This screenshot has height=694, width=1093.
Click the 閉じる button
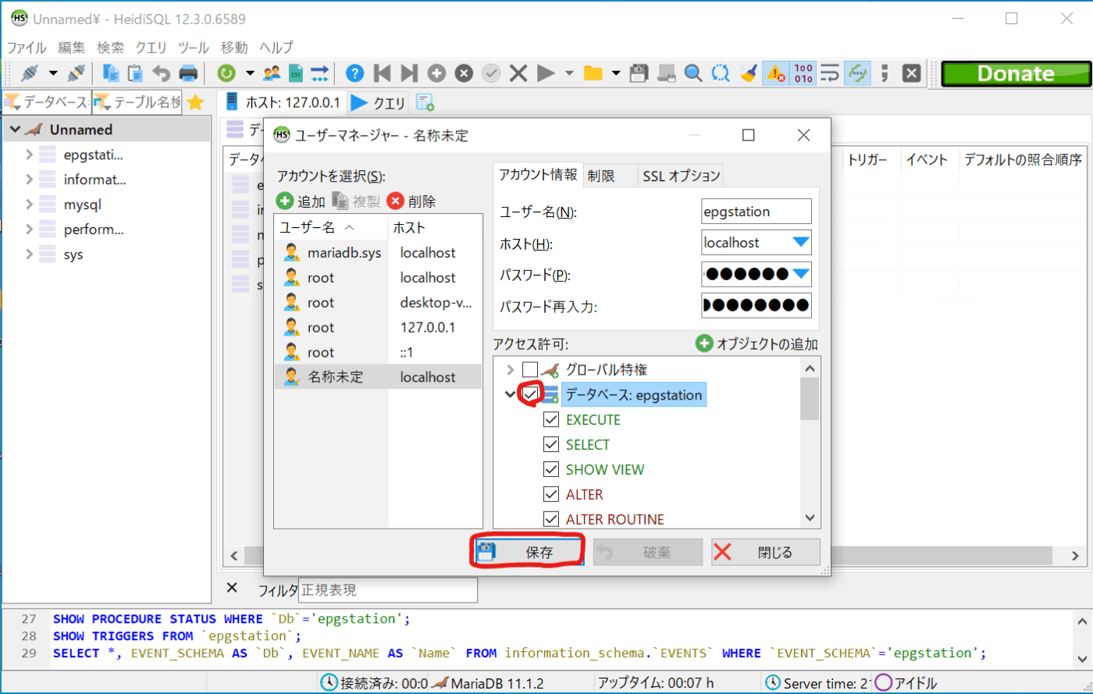(765, 553)
